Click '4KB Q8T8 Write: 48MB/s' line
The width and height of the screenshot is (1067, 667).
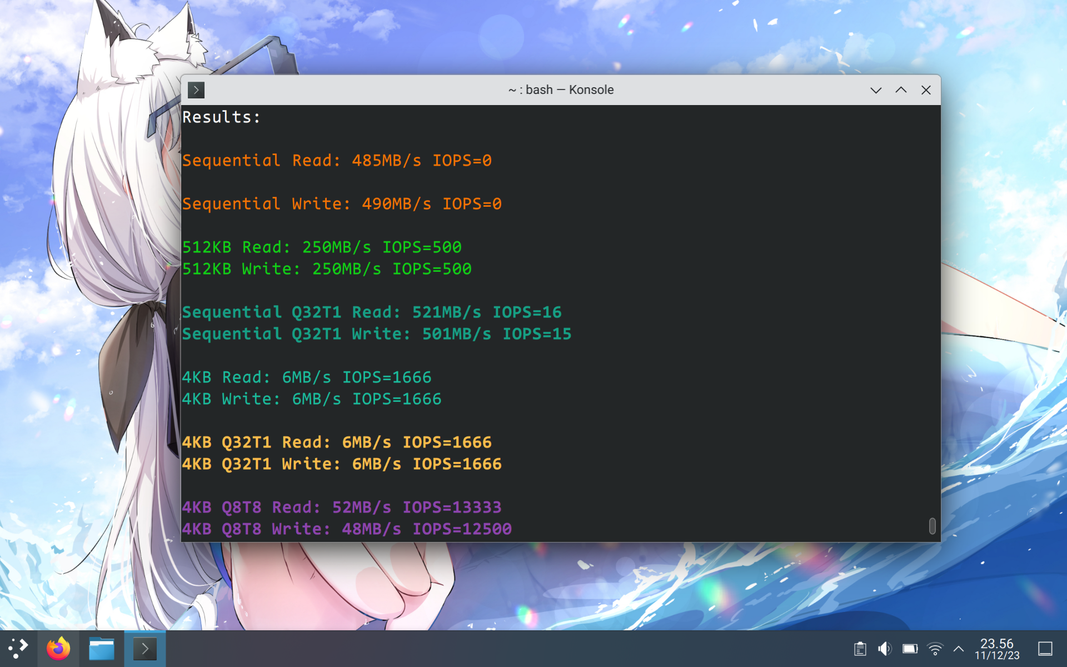pyautogui.click(x=347, y=529)
